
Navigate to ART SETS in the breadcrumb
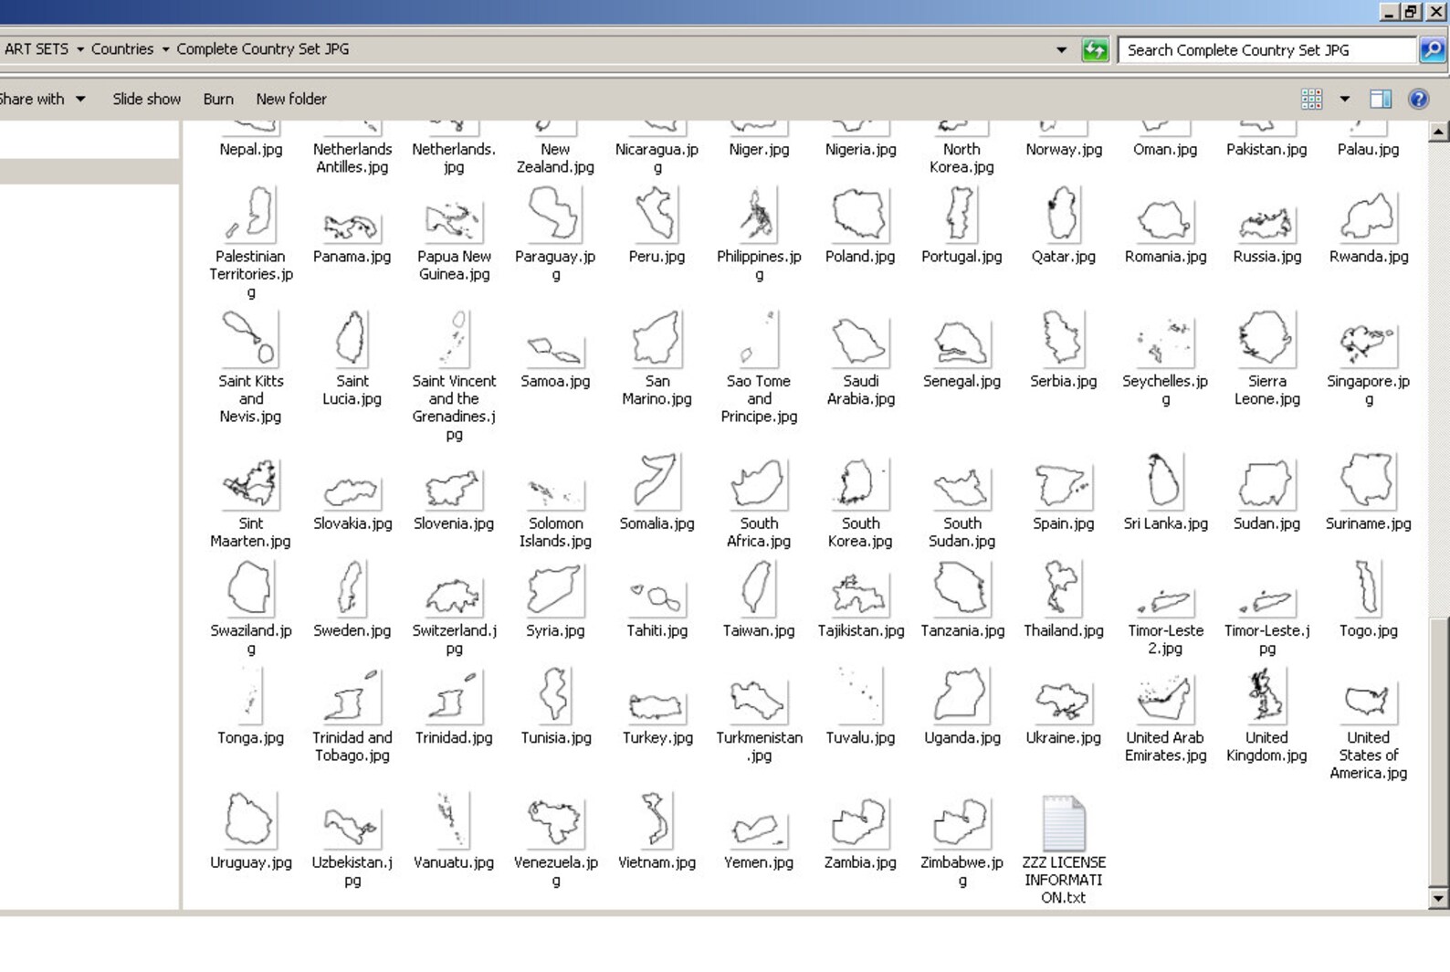(x=37, y=49)
